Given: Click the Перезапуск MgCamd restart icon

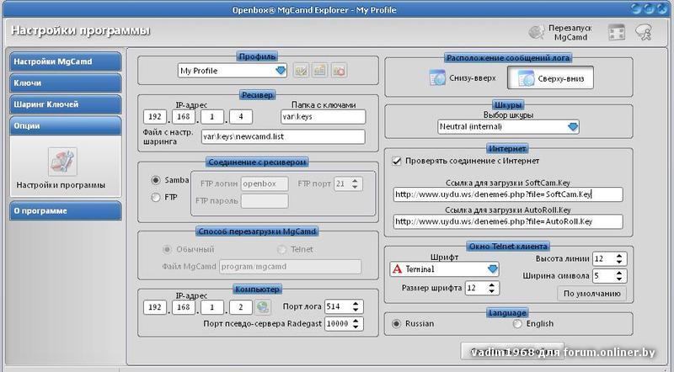Looking at the screenshot, I should (537, 32).
